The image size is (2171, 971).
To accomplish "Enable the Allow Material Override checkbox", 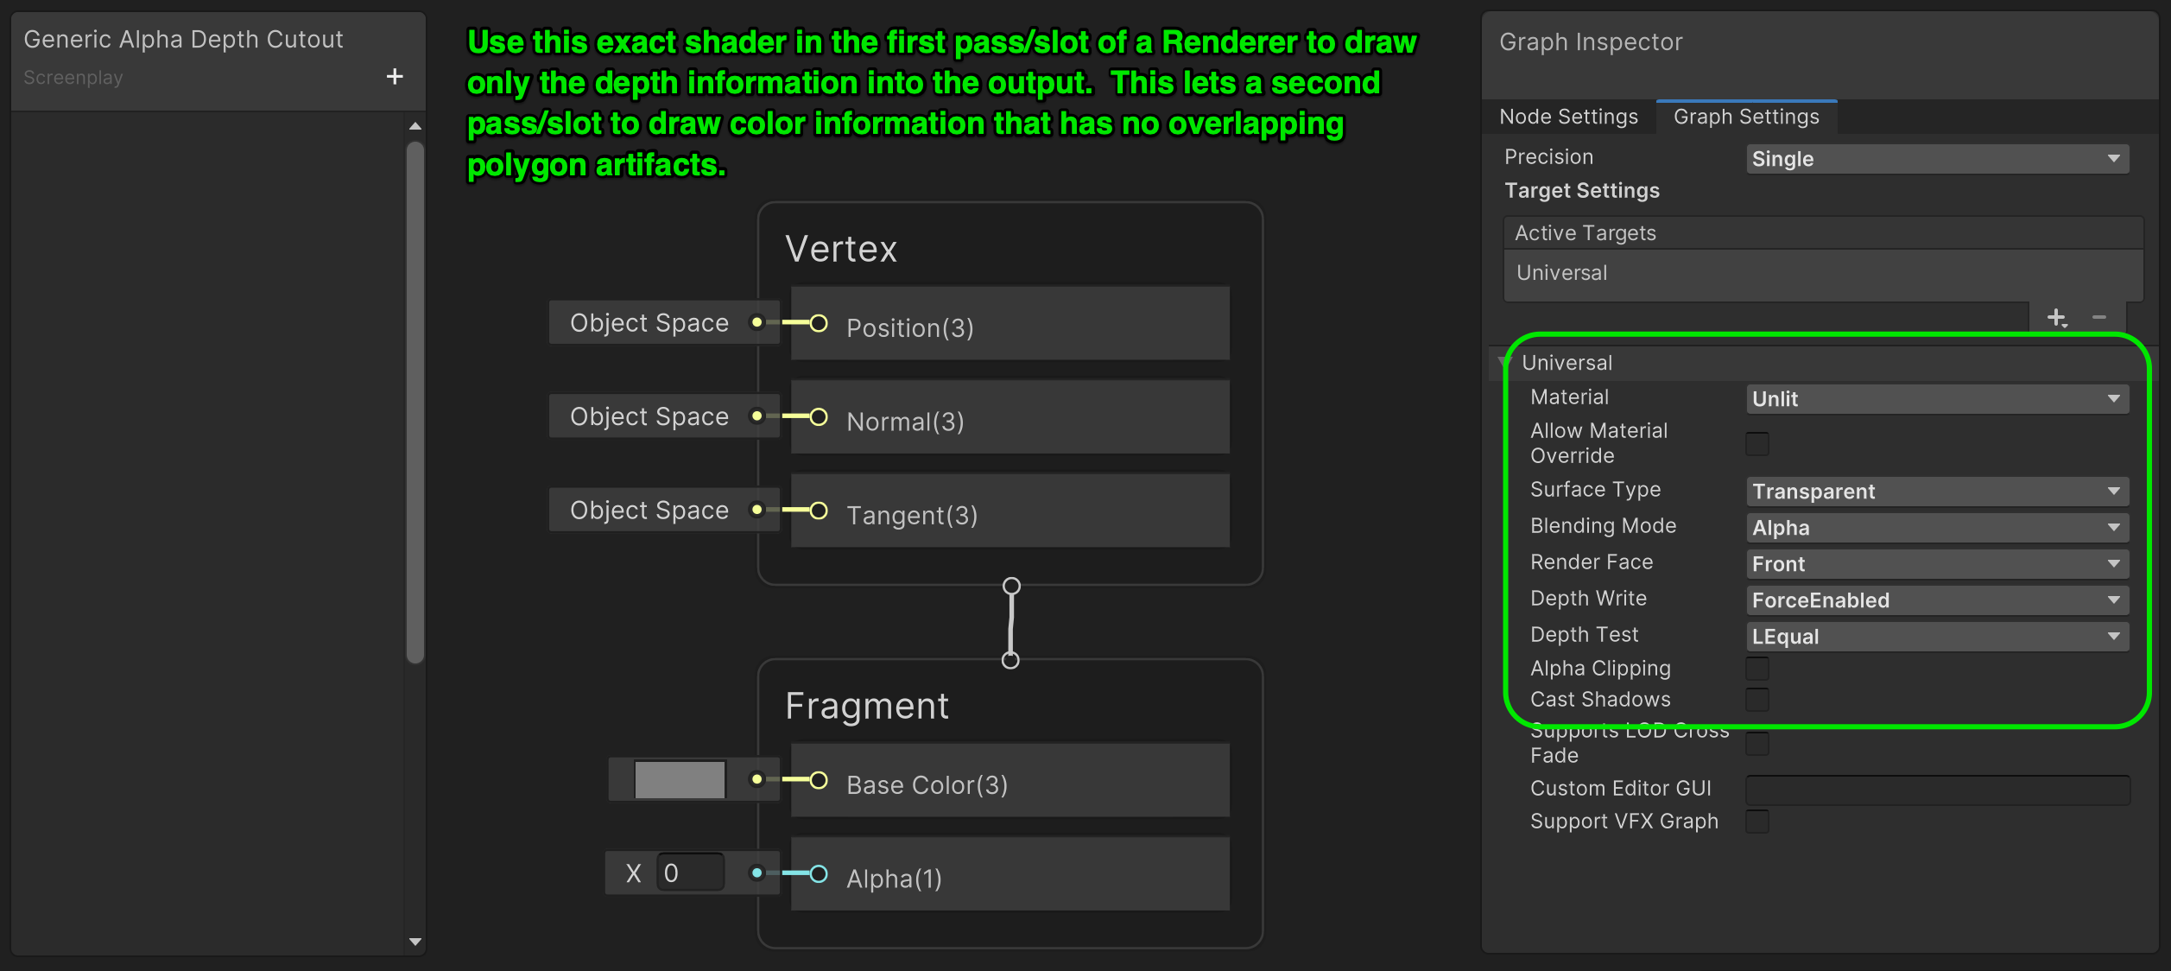I will click(x=1756, y=444).
